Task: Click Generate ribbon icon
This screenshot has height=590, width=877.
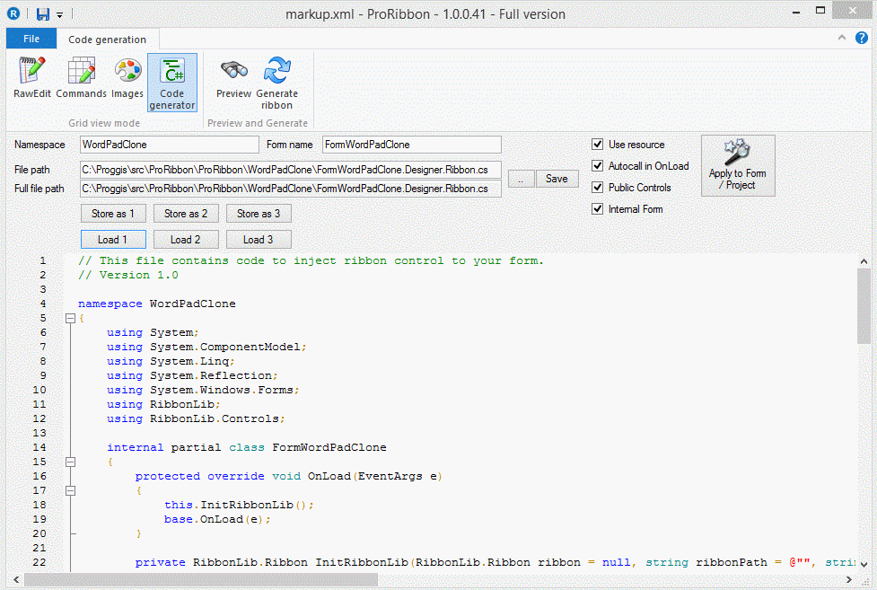Action: coord(276,83)
